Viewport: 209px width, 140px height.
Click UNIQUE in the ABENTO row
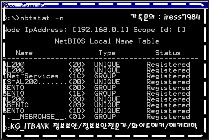(x=107, y=105)
